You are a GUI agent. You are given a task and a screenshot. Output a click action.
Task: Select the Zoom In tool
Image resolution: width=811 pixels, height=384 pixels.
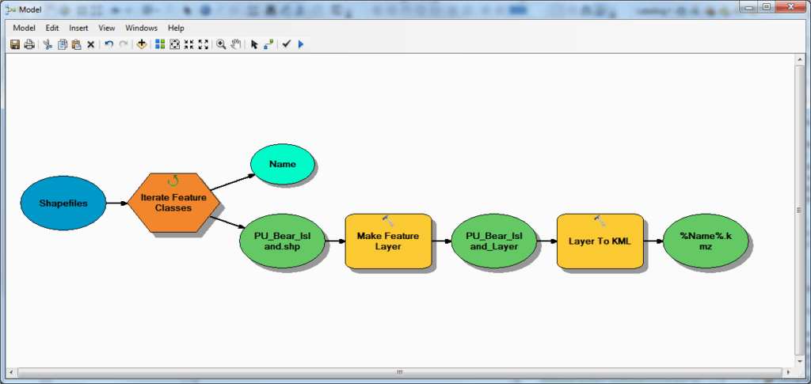point(222,44)
